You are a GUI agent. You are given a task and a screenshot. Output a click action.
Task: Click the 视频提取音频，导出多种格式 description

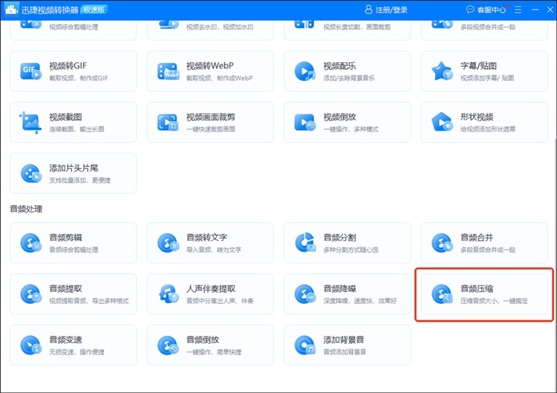tap(89, 301)
